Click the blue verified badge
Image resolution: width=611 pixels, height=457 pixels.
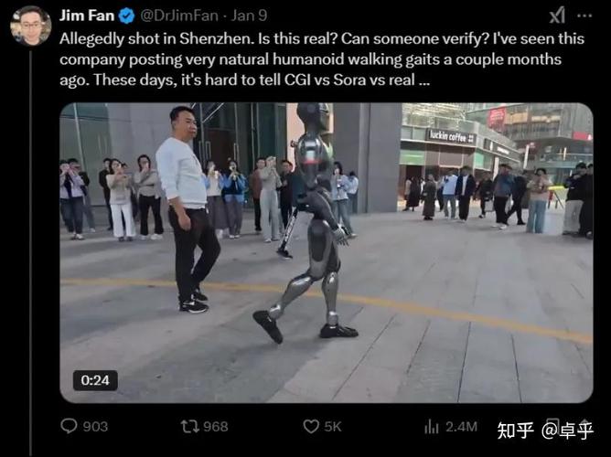(x=126, y=16)
